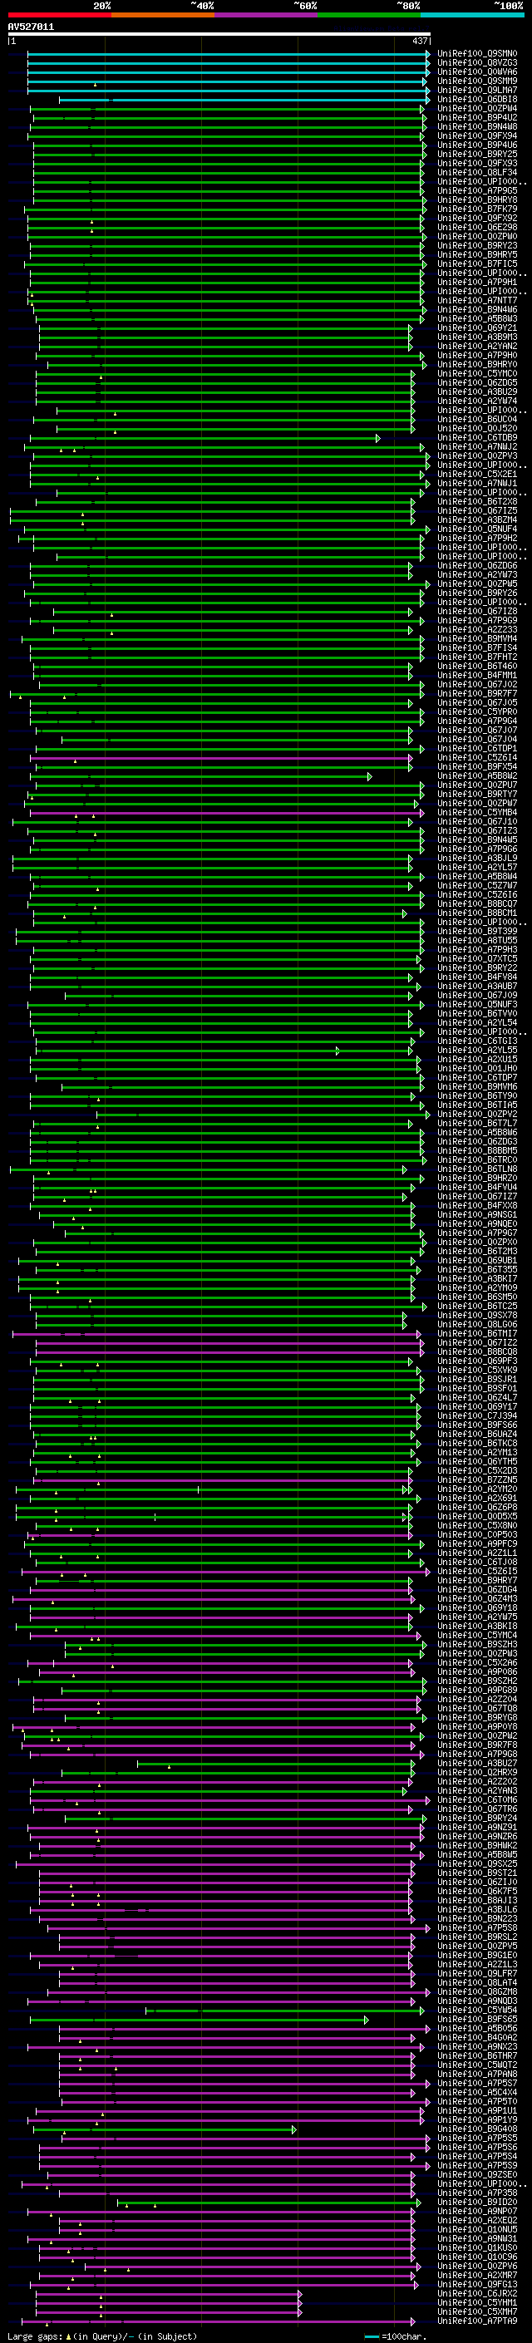
Task: Select the UniRef100_Q9SX78 hit label
Action: 477,1314
